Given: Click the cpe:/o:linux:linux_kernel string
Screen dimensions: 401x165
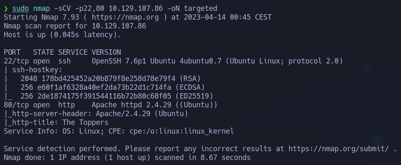Looking at the screenshot, I should click(x=182, y=131).
